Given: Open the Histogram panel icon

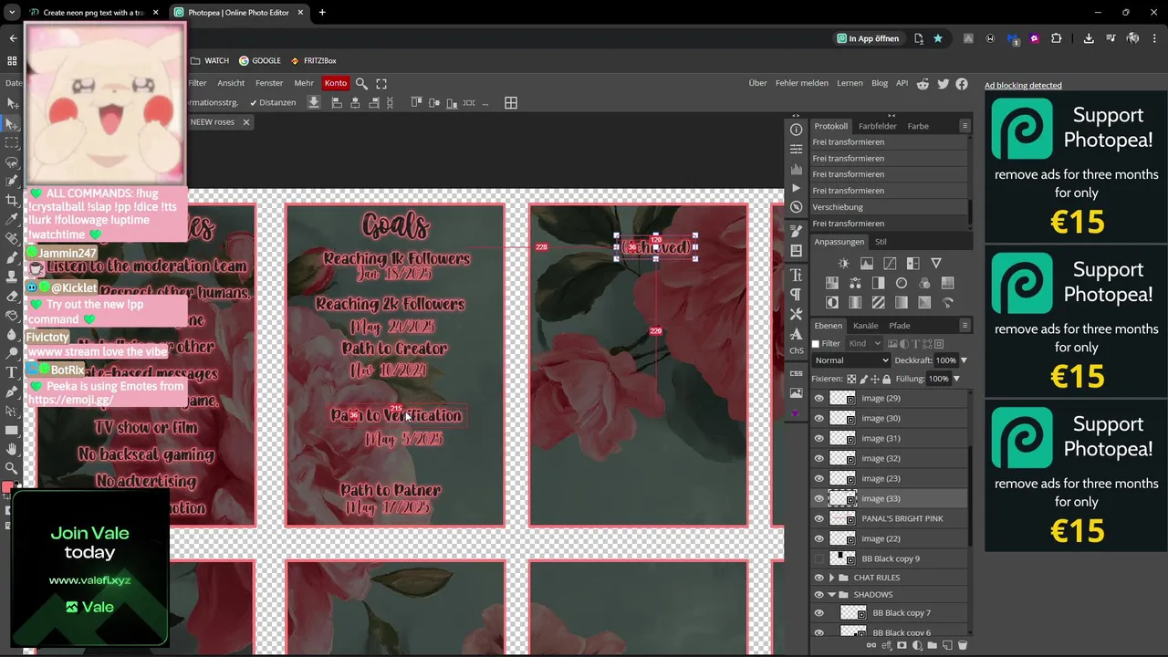Looking at the screenshot, I should 796,169.
